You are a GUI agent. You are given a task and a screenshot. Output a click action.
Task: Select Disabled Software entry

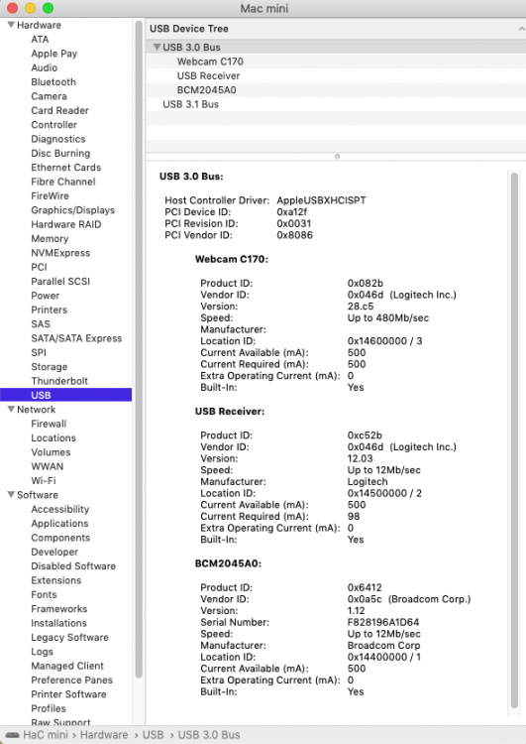click(x=73, y=566)
